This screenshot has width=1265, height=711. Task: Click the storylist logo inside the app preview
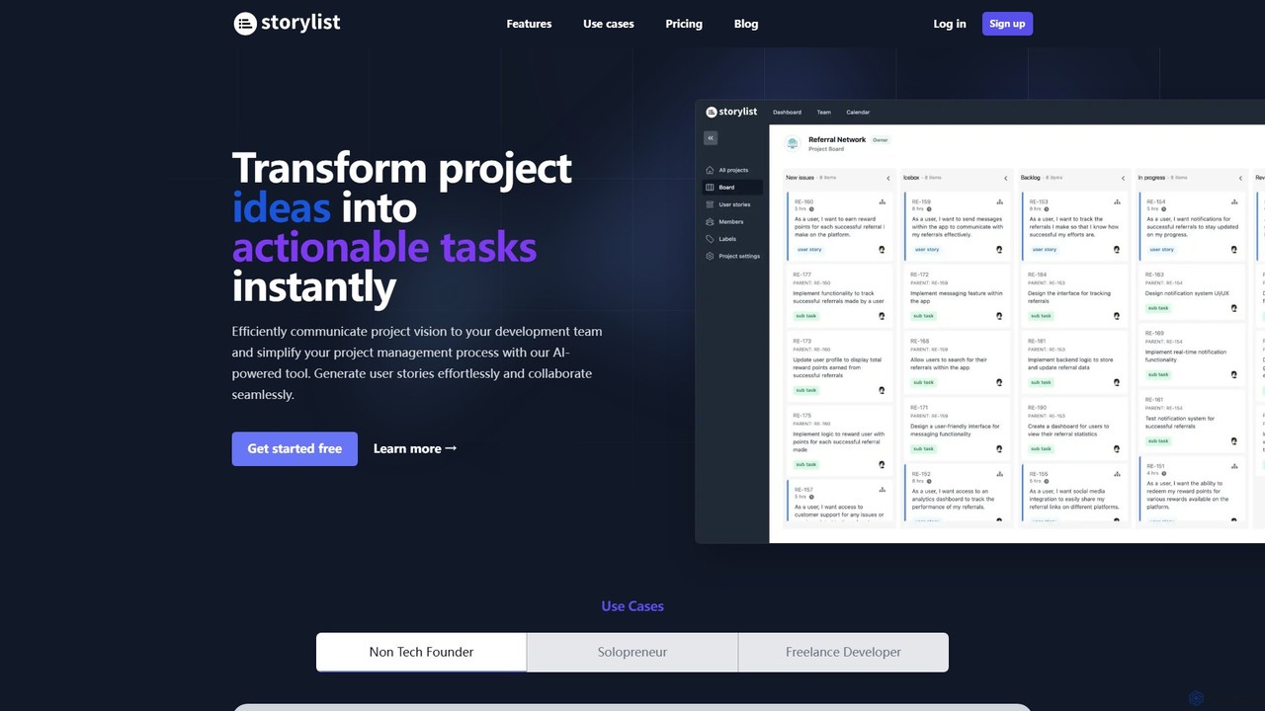[732, 112]
